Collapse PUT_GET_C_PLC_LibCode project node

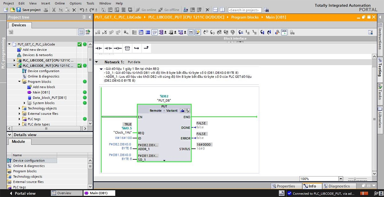9,44
